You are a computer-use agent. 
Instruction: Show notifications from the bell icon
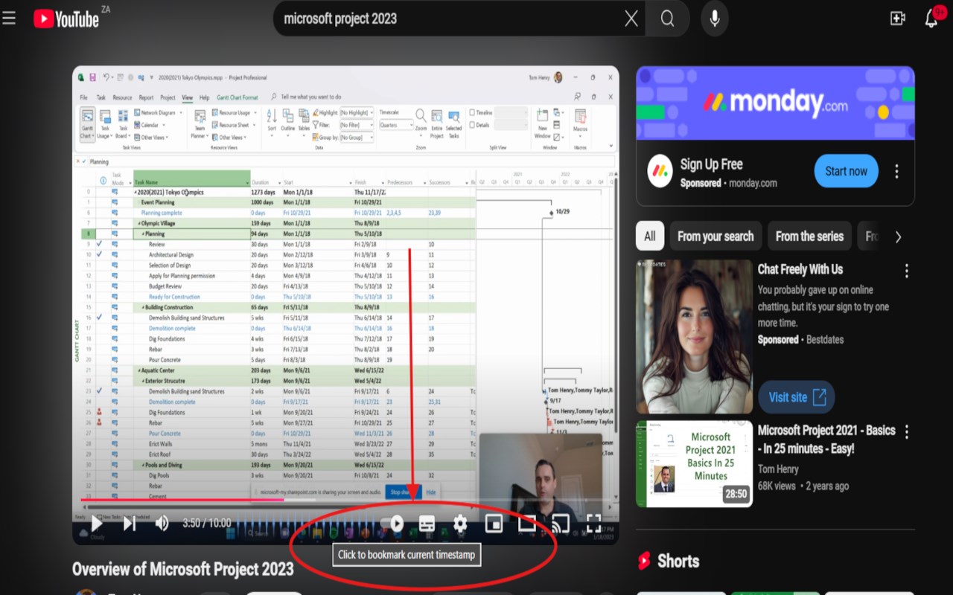coord(931,19)
